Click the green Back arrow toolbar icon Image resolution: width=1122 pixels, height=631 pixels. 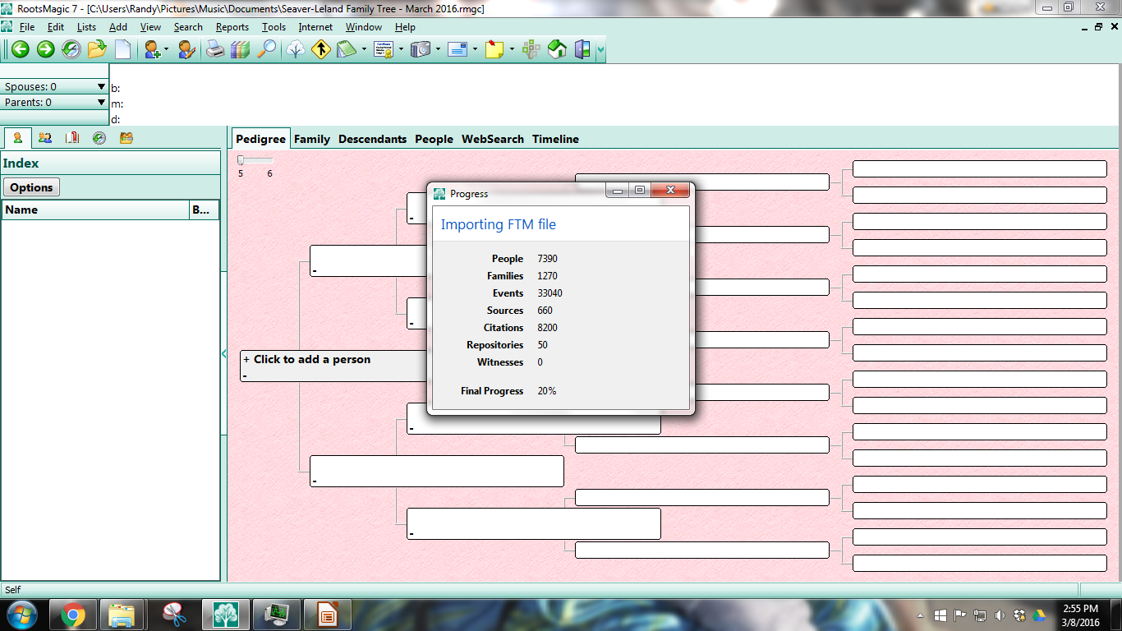(20, 49)
